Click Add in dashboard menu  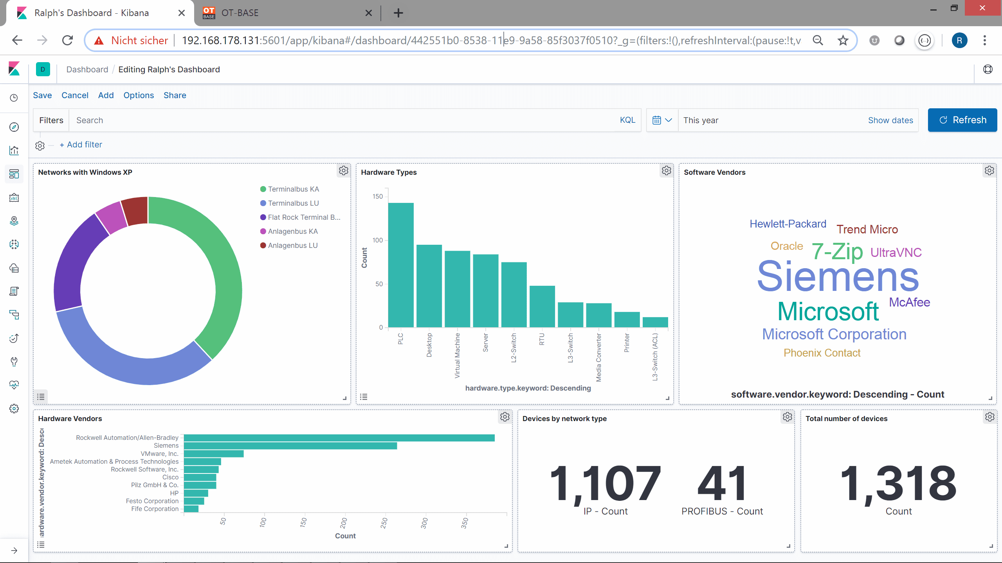[x=106, y=95]
